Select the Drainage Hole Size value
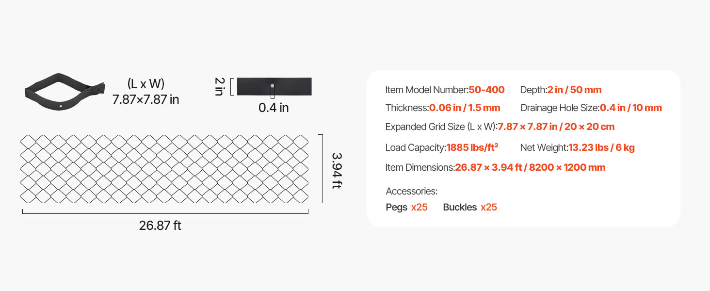Screen dimensions: 710x291 pos(630,108)
